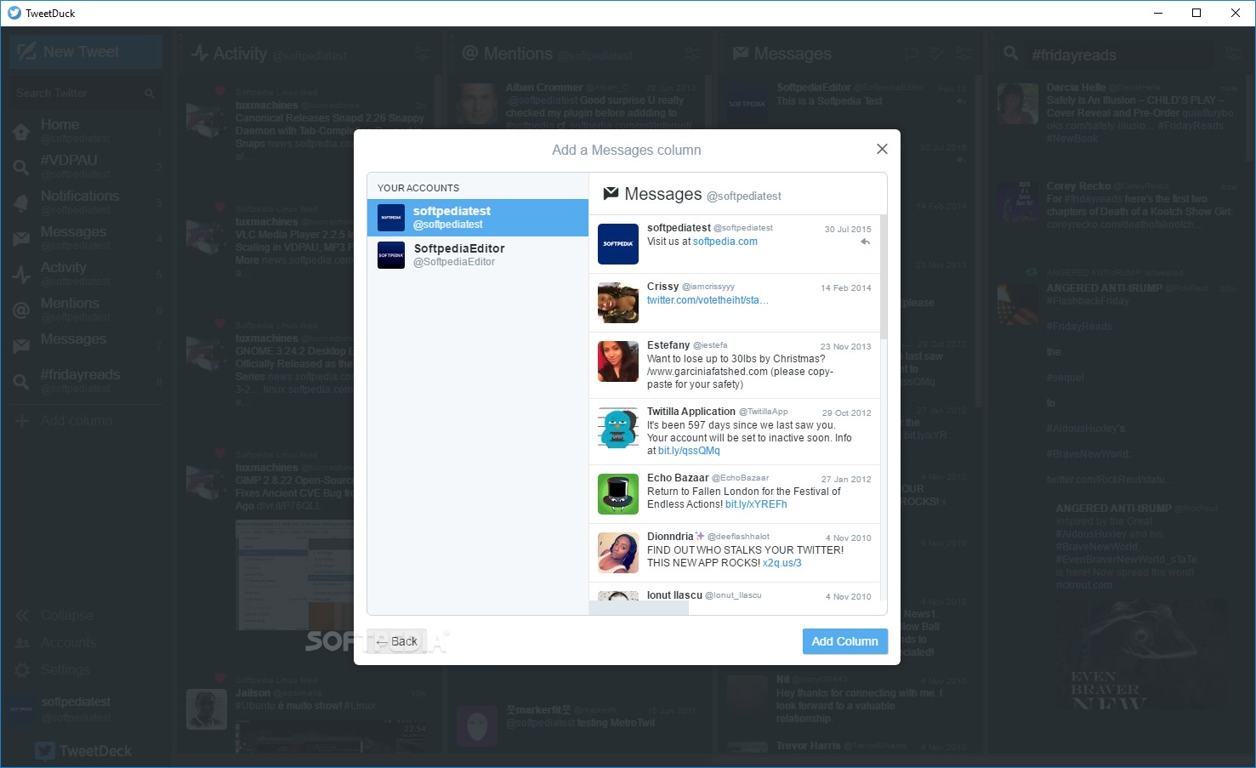Click the search magnifier icon in sidebar
The height and width of the screenshot is (768, 1256).
click(x=150, y=93)
